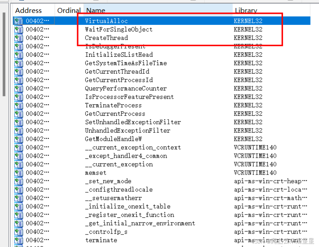Click the import icon beside GetCurrentProcessId
The image size is (319, 247).
pyautogui.click(x=18, y=80)
